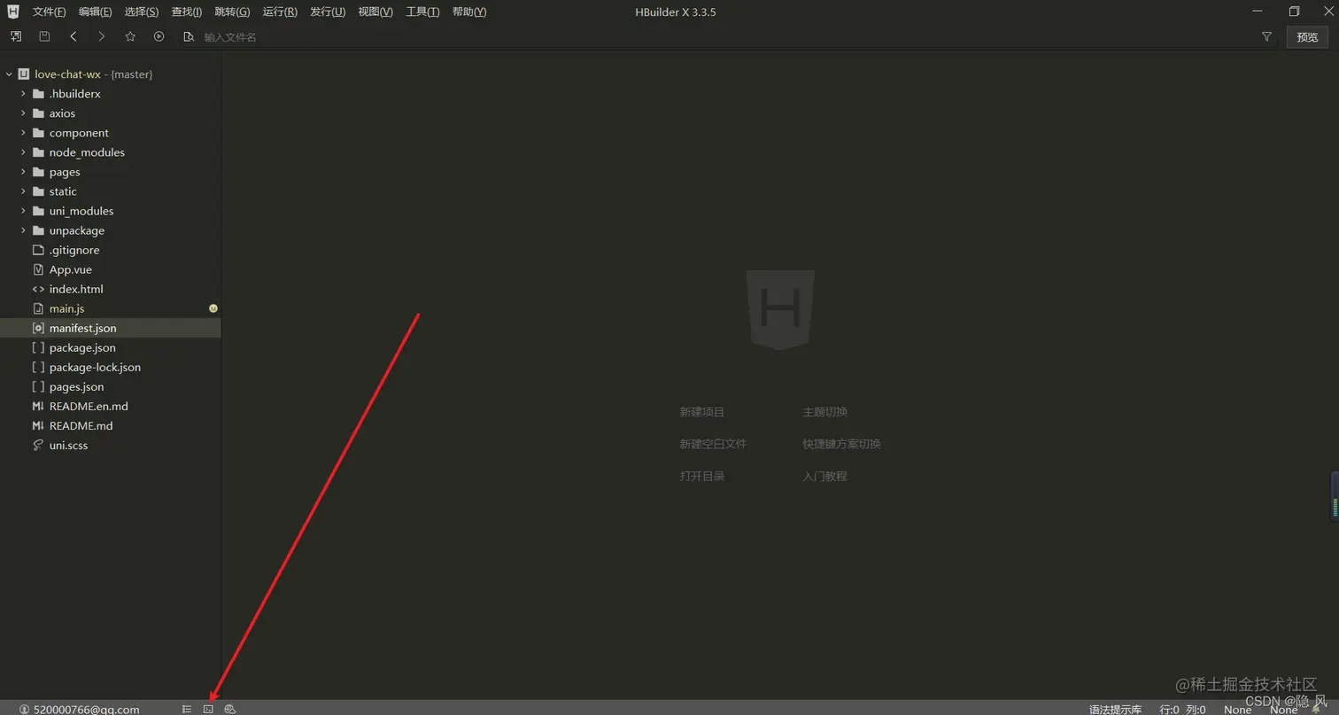Open the terminal icon in status bar
This screenshot has width=1339, height=715.
tap(208, 709)
